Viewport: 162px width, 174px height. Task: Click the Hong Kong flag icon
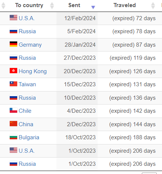pos(13,71)
